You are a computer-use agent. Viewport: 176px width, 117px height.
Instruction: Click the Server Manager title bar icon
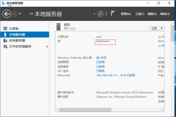click(x=3, y=3)
